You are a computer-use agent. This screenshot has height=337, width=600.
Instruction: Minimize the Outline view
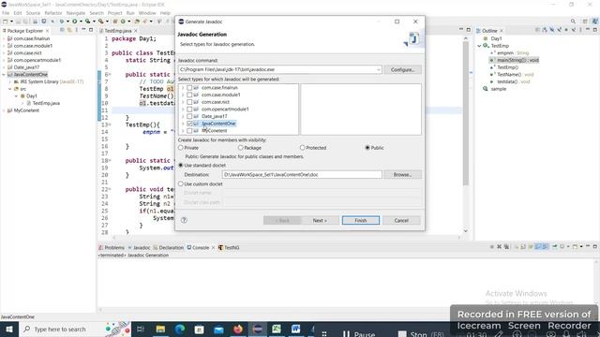pyautogui.click(x=588, y=30)
